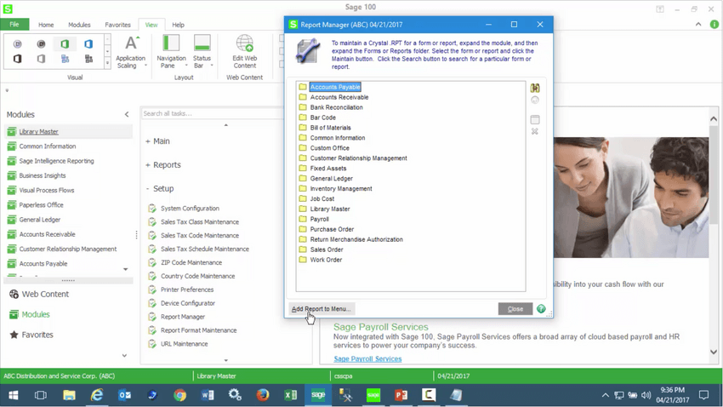Select the first light round theme icon
Image resolution: width=723 pixels, height=407 pixels.
pyautogui.click(x=18, y=43)
